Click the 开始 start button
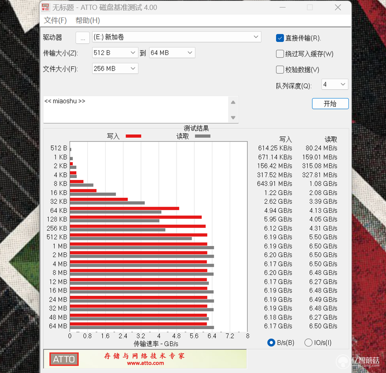Viewport: 386px width, 373px height. (330, 104)
